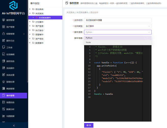Click the 工作表 sidebar icon
This screenshot has height=128, width=167.
pyautogui.click(x=4, y=47)
